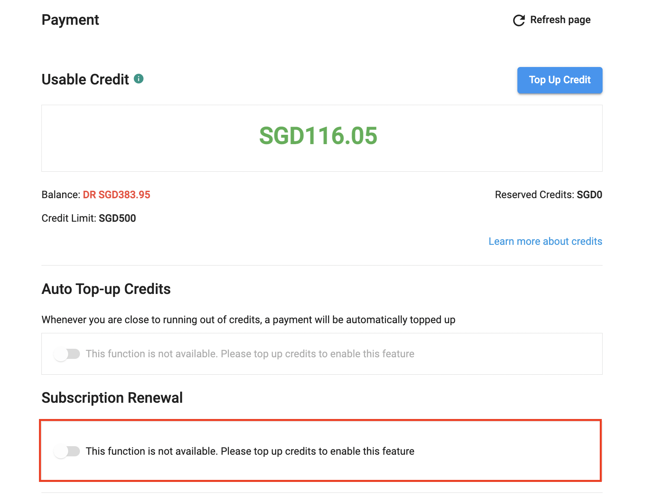Click the Refresh page circular arrow icon
This screenshot has height=501, width=659.
[x=519, y=20]
